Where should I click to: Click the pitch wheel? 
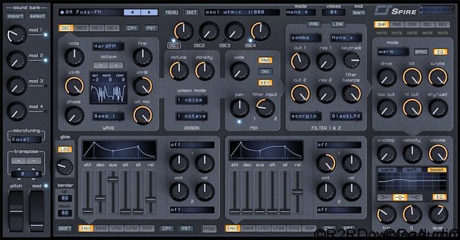[16, 210]
